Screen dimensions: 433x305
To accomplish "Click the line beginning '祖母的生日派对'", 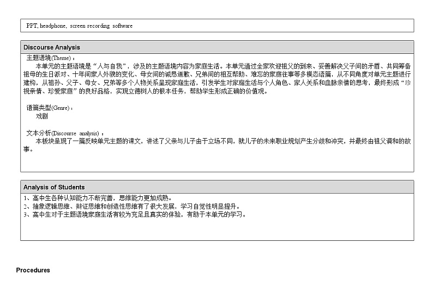I will pyautogui.click(x=217, y=74).
